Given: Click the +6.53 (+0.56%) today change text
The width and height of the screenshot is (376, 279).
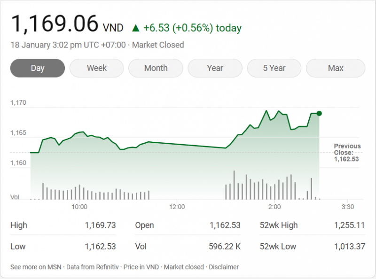Looking at the screenshot, I should tap(192, 28).
